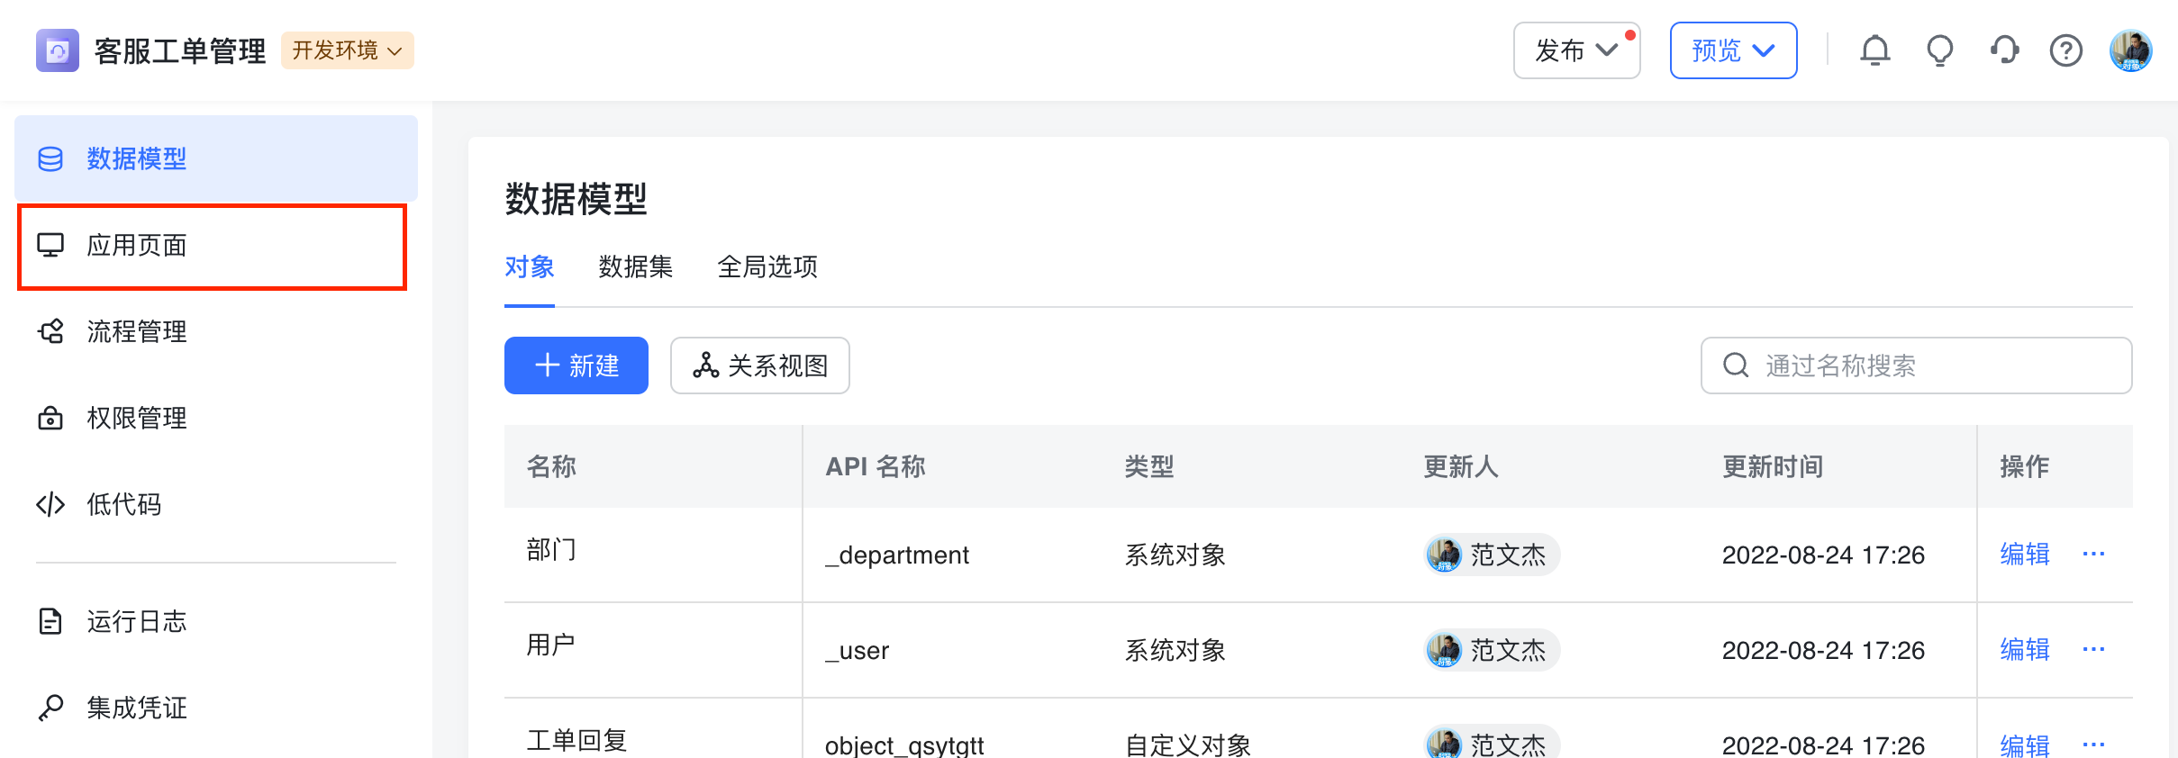
Task: Go to 流程管理 in the sidebar
Action: (137, 332)
